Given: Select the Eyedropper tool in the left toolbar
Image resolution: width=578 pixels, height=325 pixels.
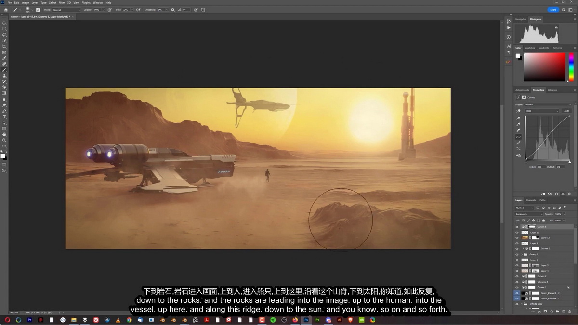Looking at the screenshot, I should coord(4,58).
